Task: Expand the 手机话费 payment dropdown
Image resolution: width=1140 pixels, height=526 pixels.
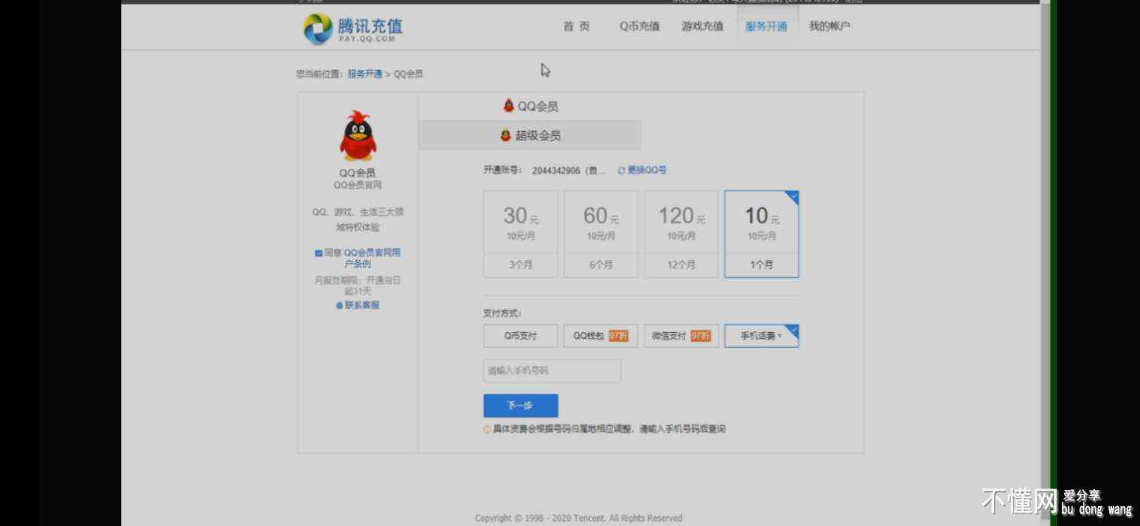Action: [x=761, y=336]
